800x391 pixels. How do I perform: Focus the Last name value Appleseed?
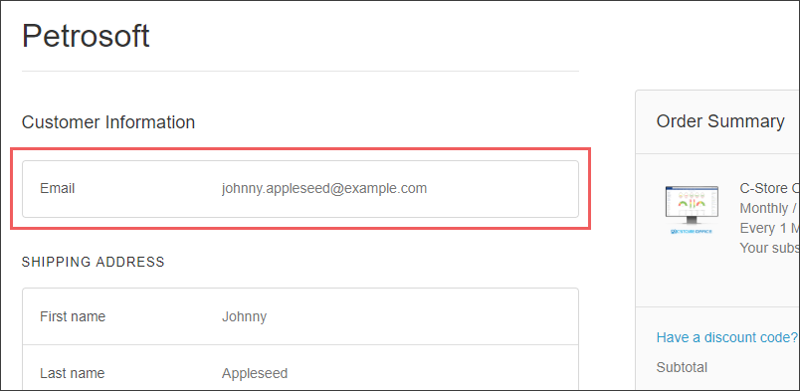pos(255,373)
